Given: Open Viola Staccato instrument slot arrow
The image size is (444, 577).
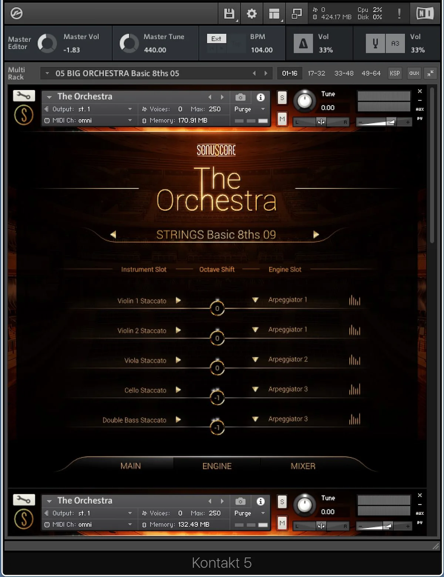Looking at the screenshot, I should click(x=178, y=360).
